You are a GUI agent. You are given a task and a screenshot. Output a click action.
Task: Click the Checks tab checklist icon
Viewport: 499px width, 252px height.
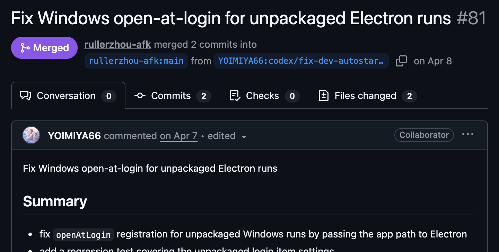click(235, 96)
